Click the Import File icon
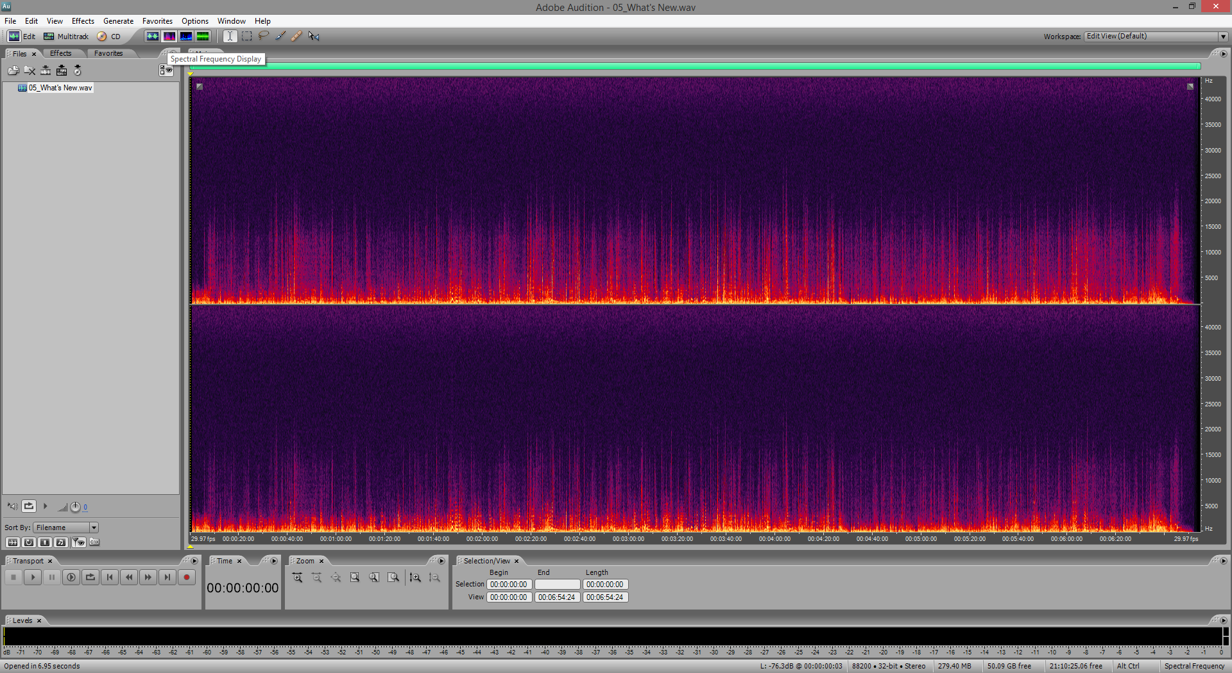Viewport: 1232px width, 673px height. (13, 71)
